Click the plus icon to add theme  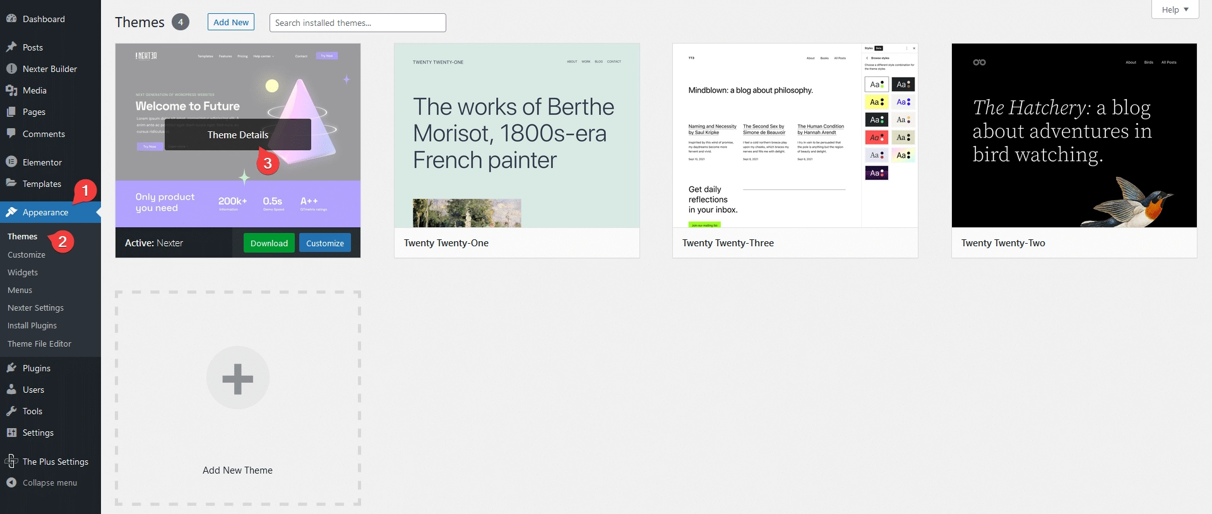tap(238, 378)
